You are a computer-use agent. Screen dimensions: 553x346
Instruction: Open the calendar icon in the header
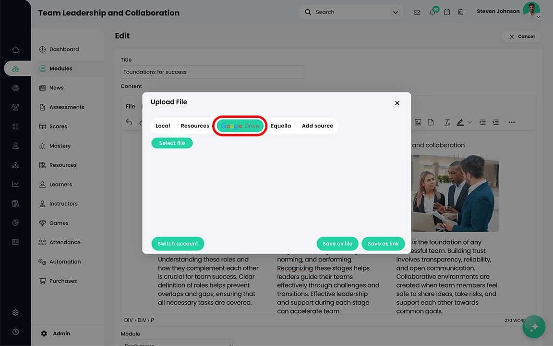(447, 12)
